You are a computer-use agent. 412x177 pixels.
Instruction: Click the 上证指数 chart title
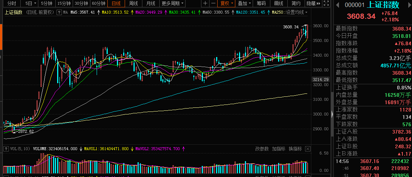point(14,12)
